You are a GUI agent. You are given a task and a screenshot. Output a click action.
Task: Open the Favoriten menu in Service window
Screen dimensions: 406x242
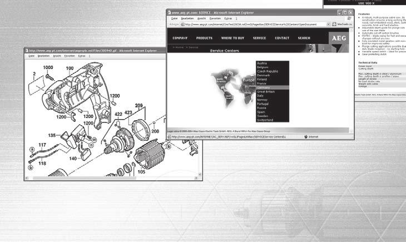(215, 18)
